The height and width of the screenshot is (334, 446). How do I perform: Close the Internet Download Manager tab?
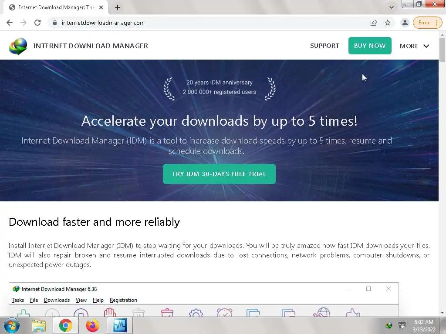tap(101, 7)
